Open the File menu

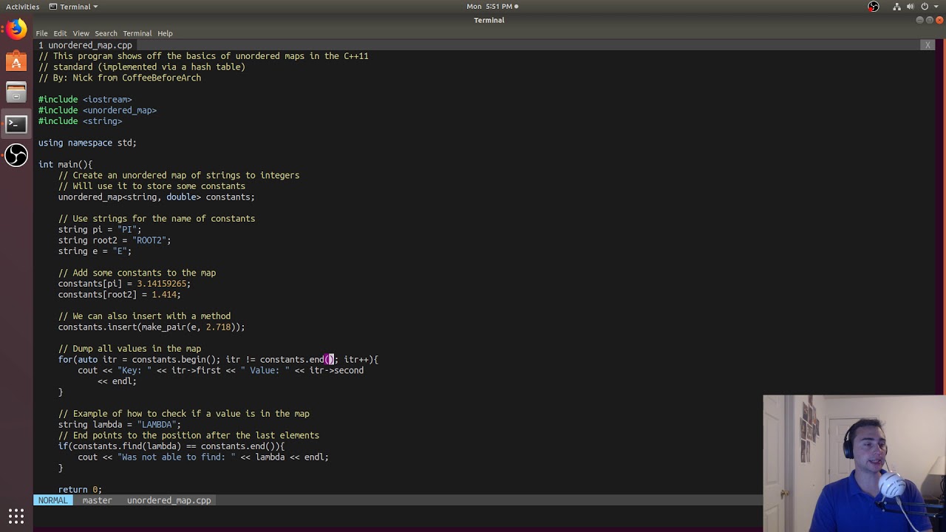click(41, 33)
